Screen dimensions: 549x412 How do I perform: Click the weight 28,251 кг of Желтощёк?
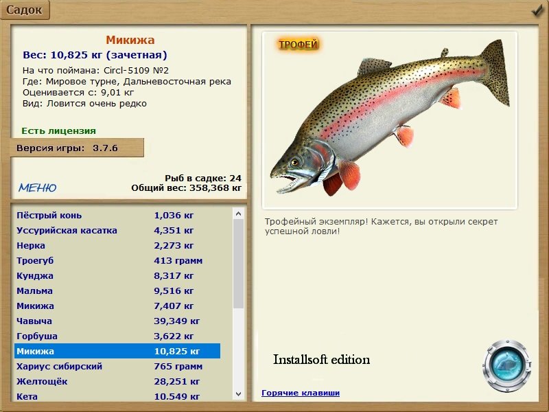pyautogui.click(x=177, y=382)
